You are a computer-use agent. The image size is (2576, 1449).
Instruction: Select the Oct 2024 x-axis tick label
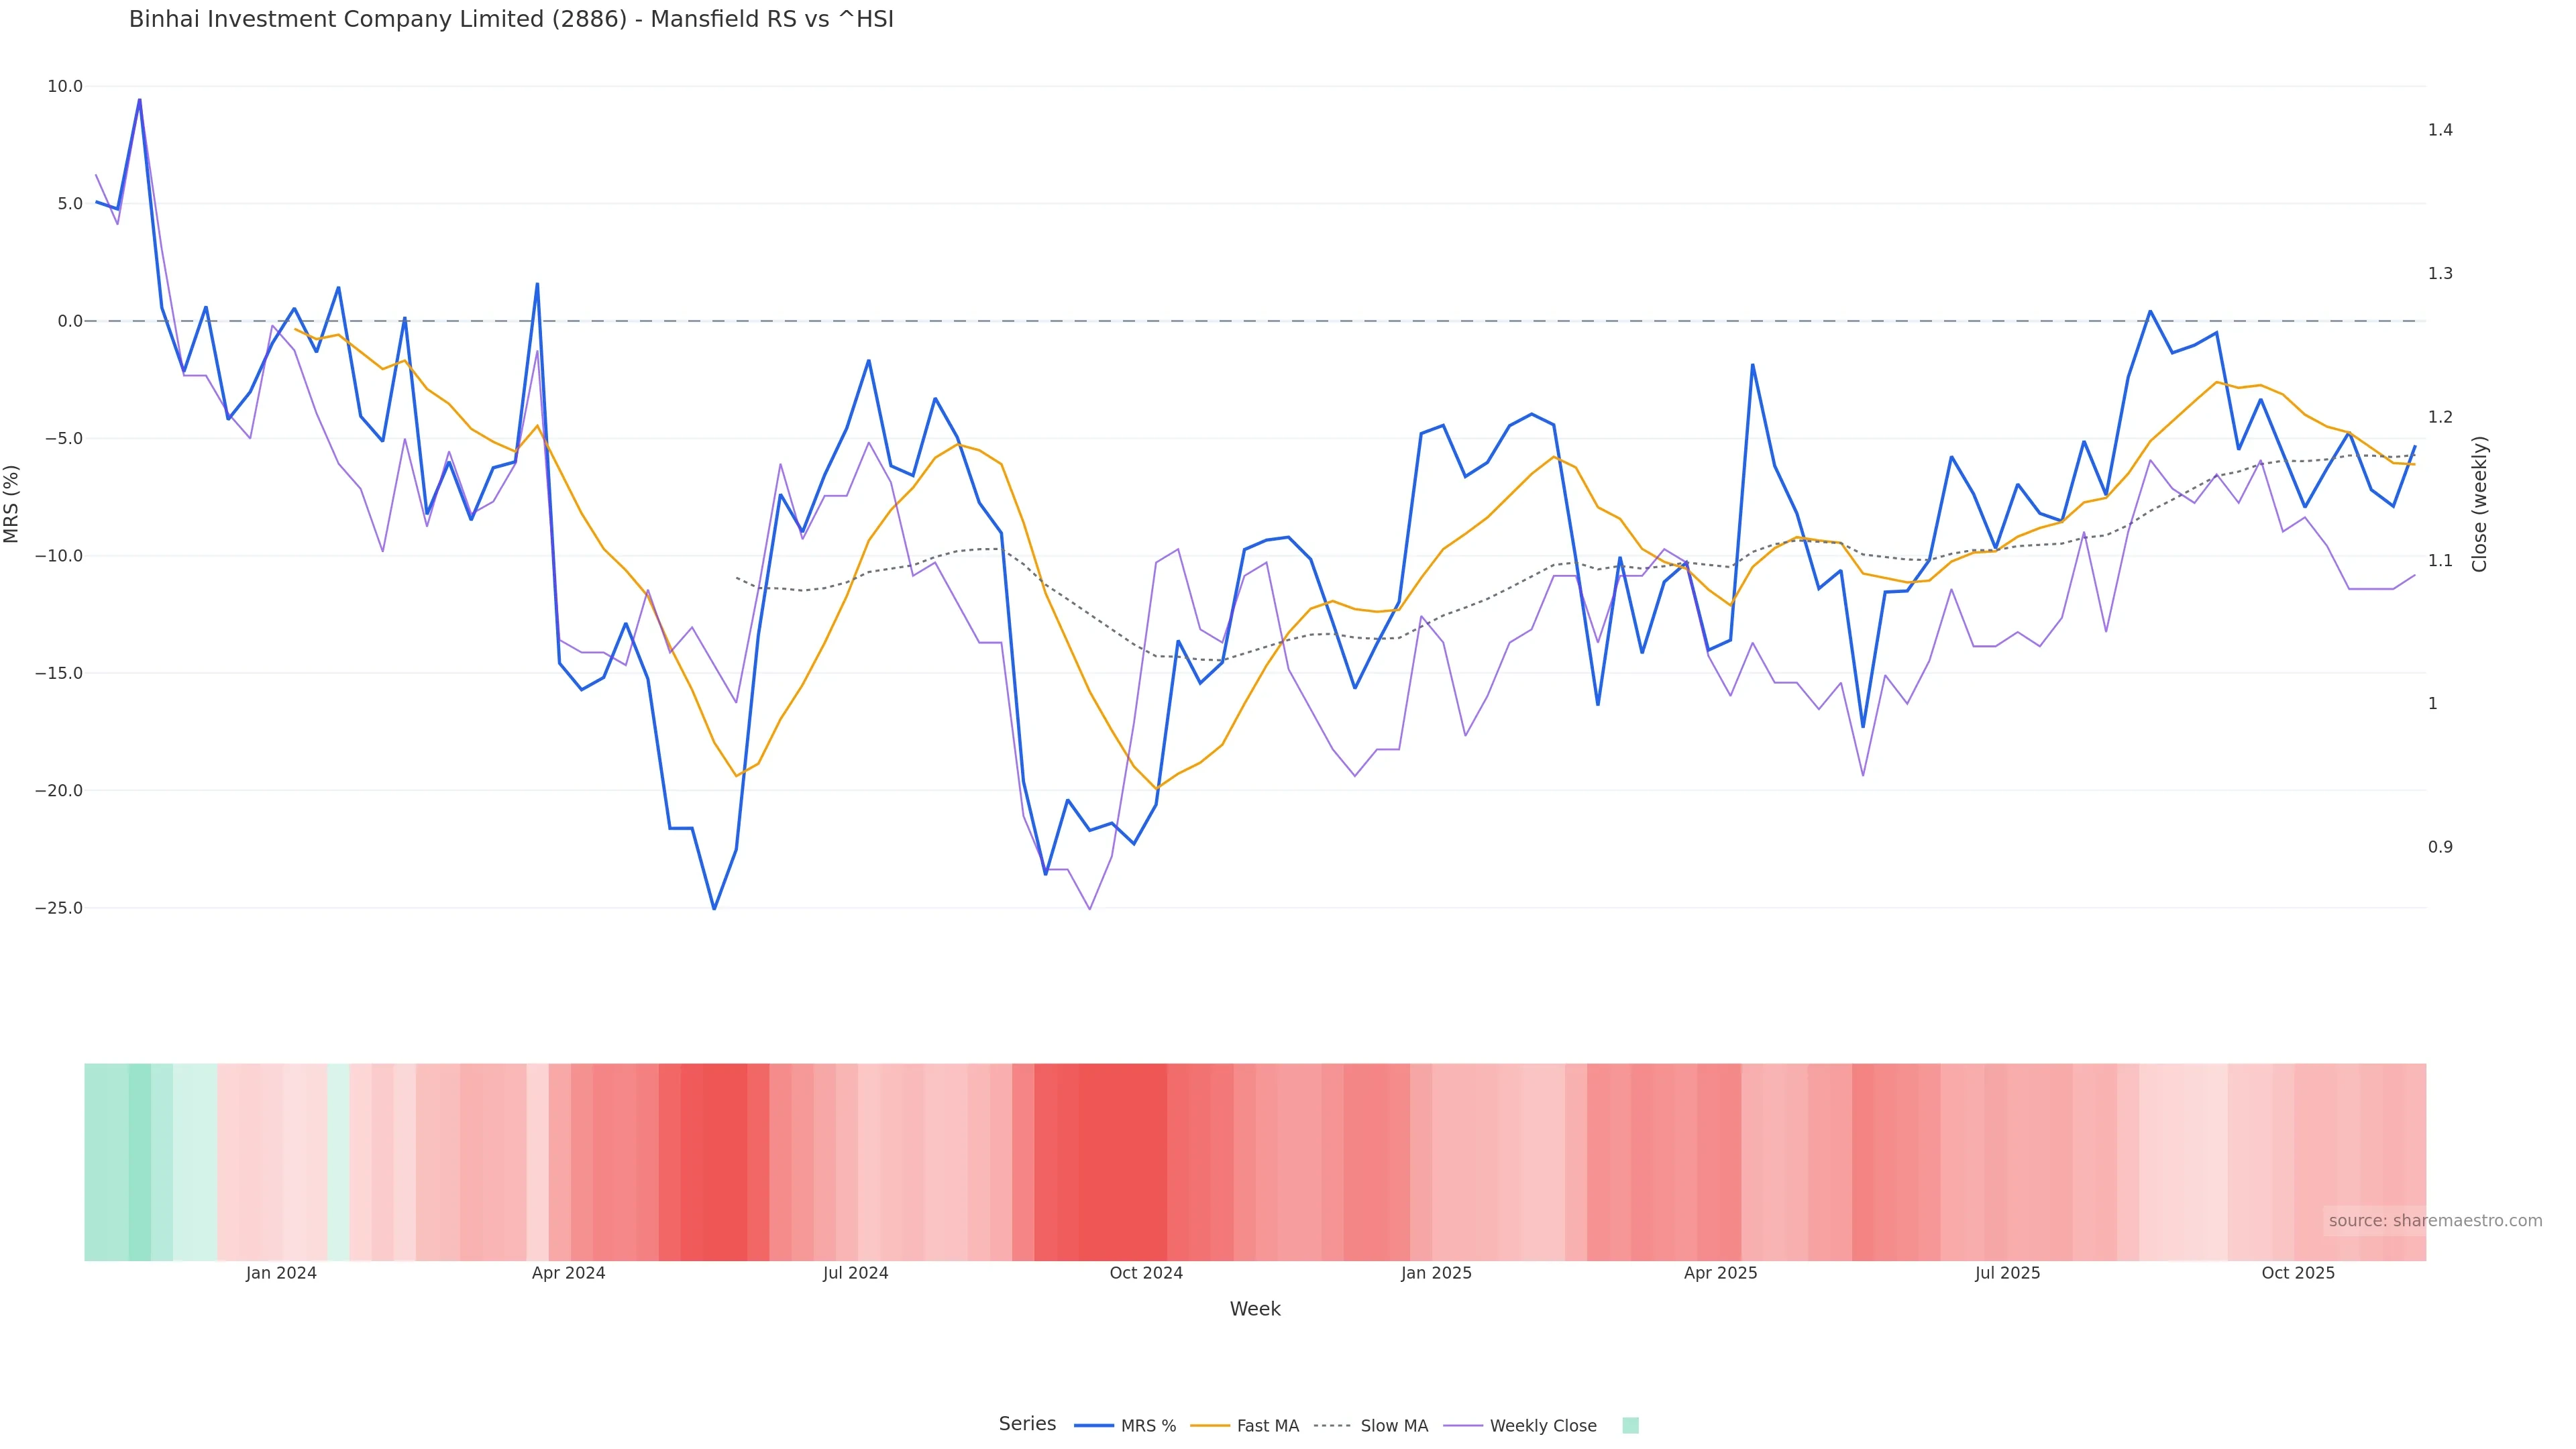(1146, 1273)
